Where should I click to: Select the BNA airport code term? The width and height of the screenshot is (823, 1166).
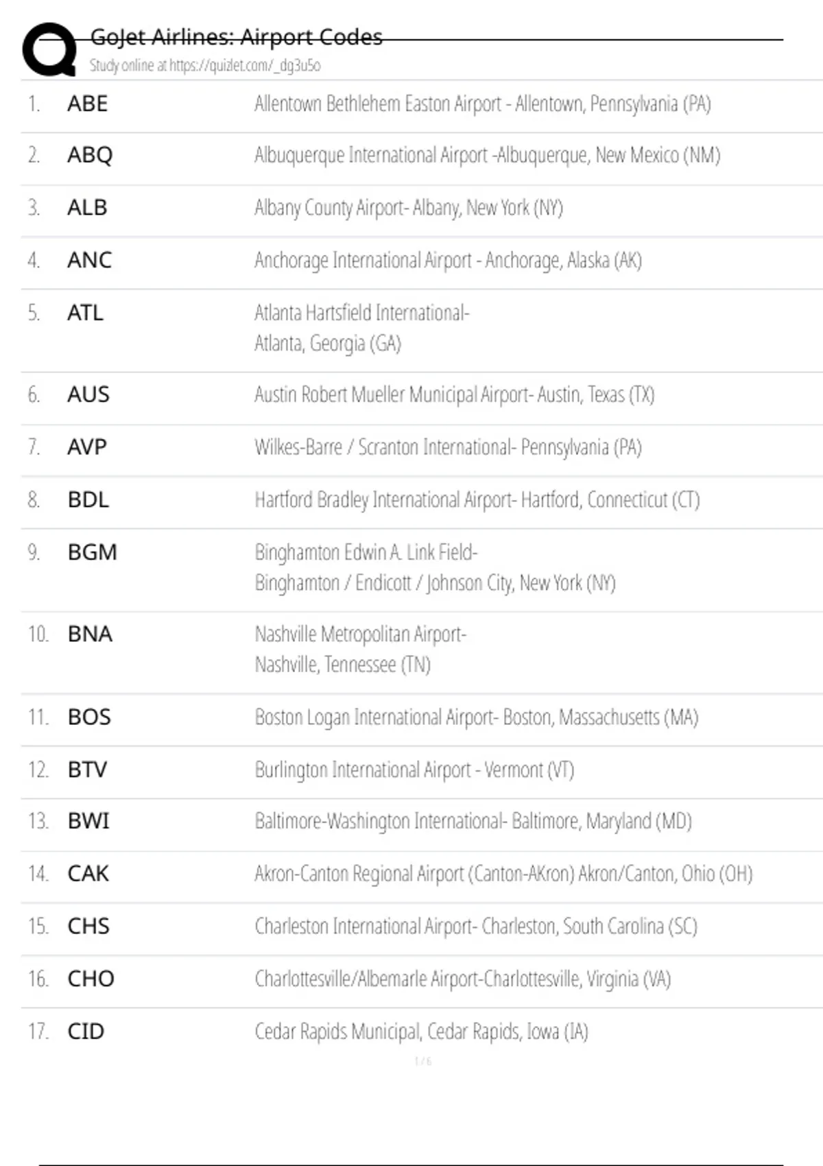[x=90, y=634]
